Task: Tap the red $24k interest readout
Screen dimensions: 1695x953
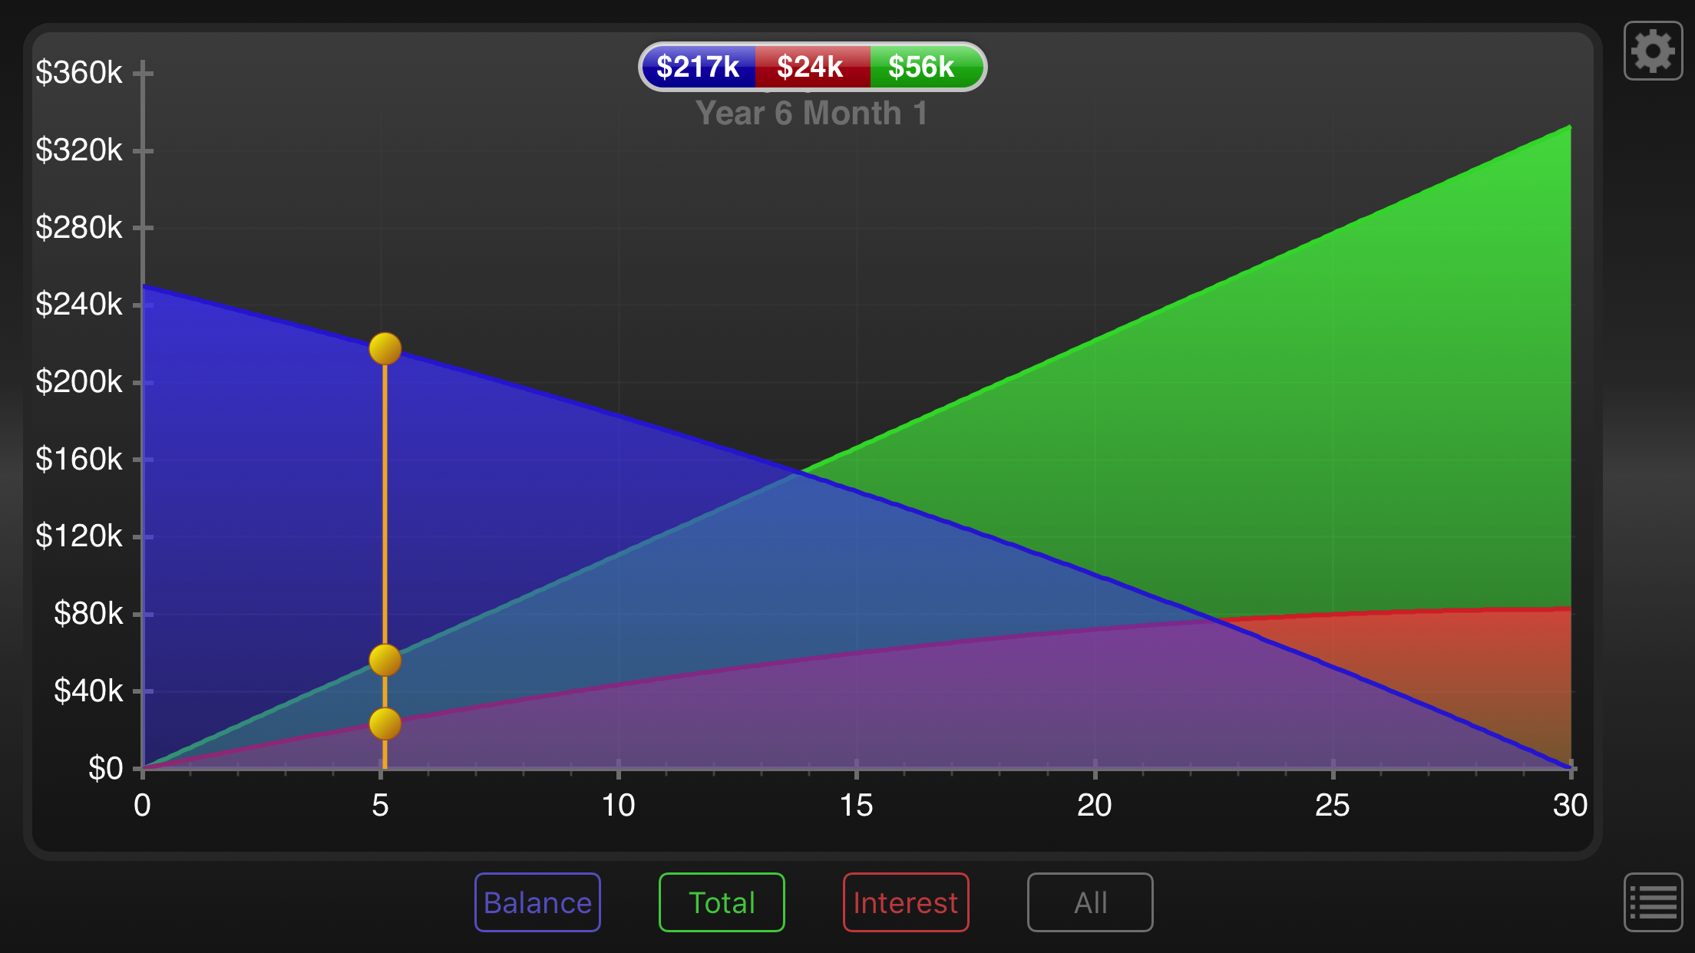Action: tap(811, 68)
